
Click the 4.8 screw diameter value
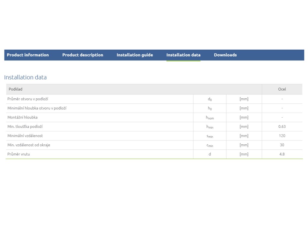point(282,154)
